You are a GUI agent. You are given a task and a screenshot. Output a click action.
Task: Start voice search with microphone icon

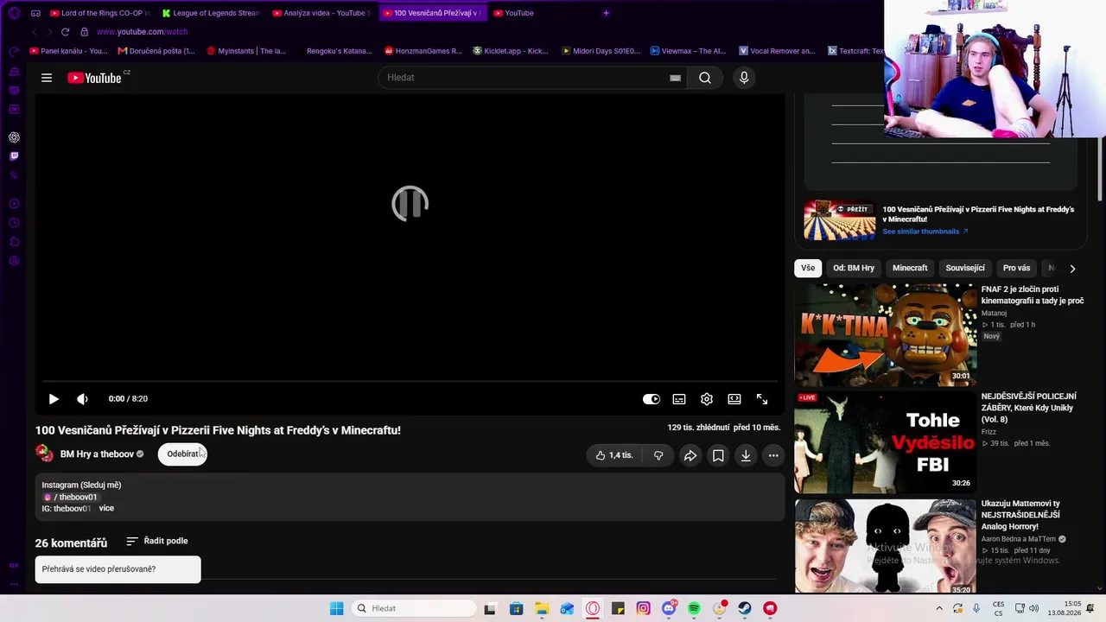[744, 78]
